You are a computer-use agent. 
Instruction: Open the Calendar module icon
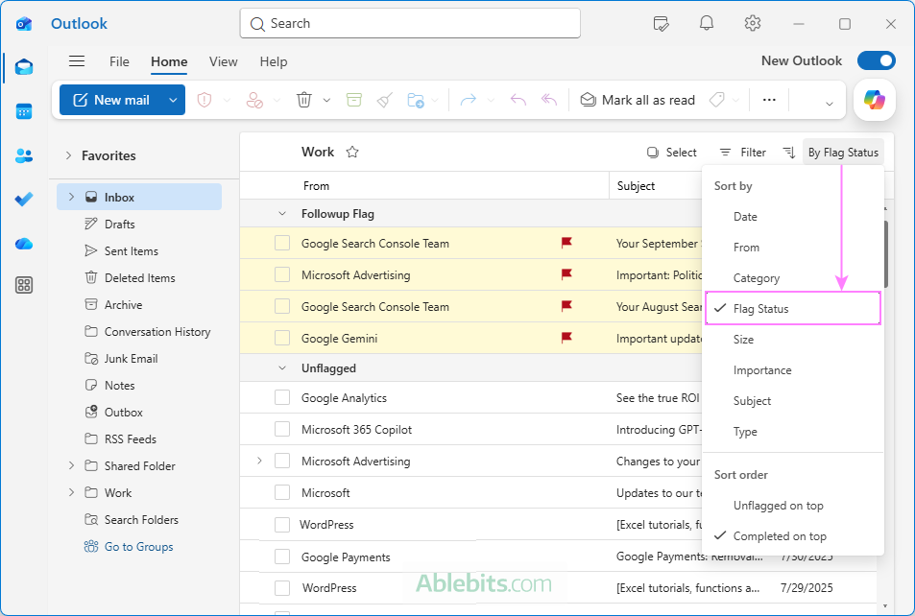(x=24, y=111)
